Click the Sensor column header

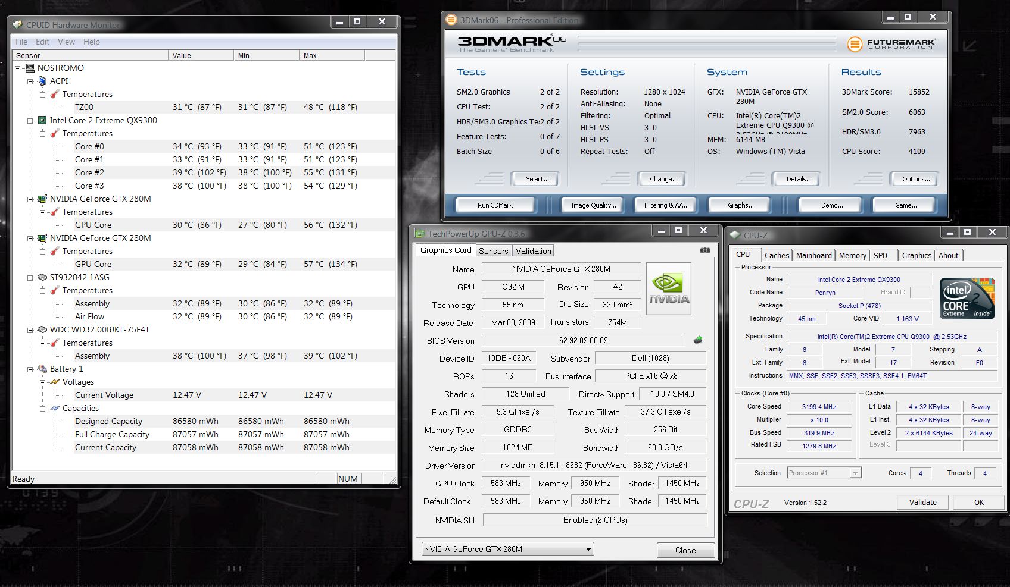pyautogui.click(x=91, y=55)
